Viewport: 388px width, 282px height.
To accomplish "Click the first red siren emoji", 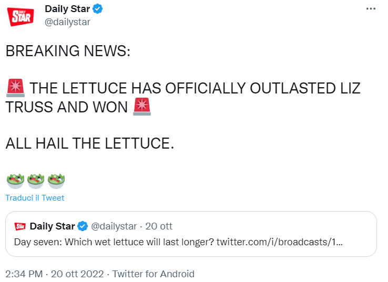I will [15, 88].
